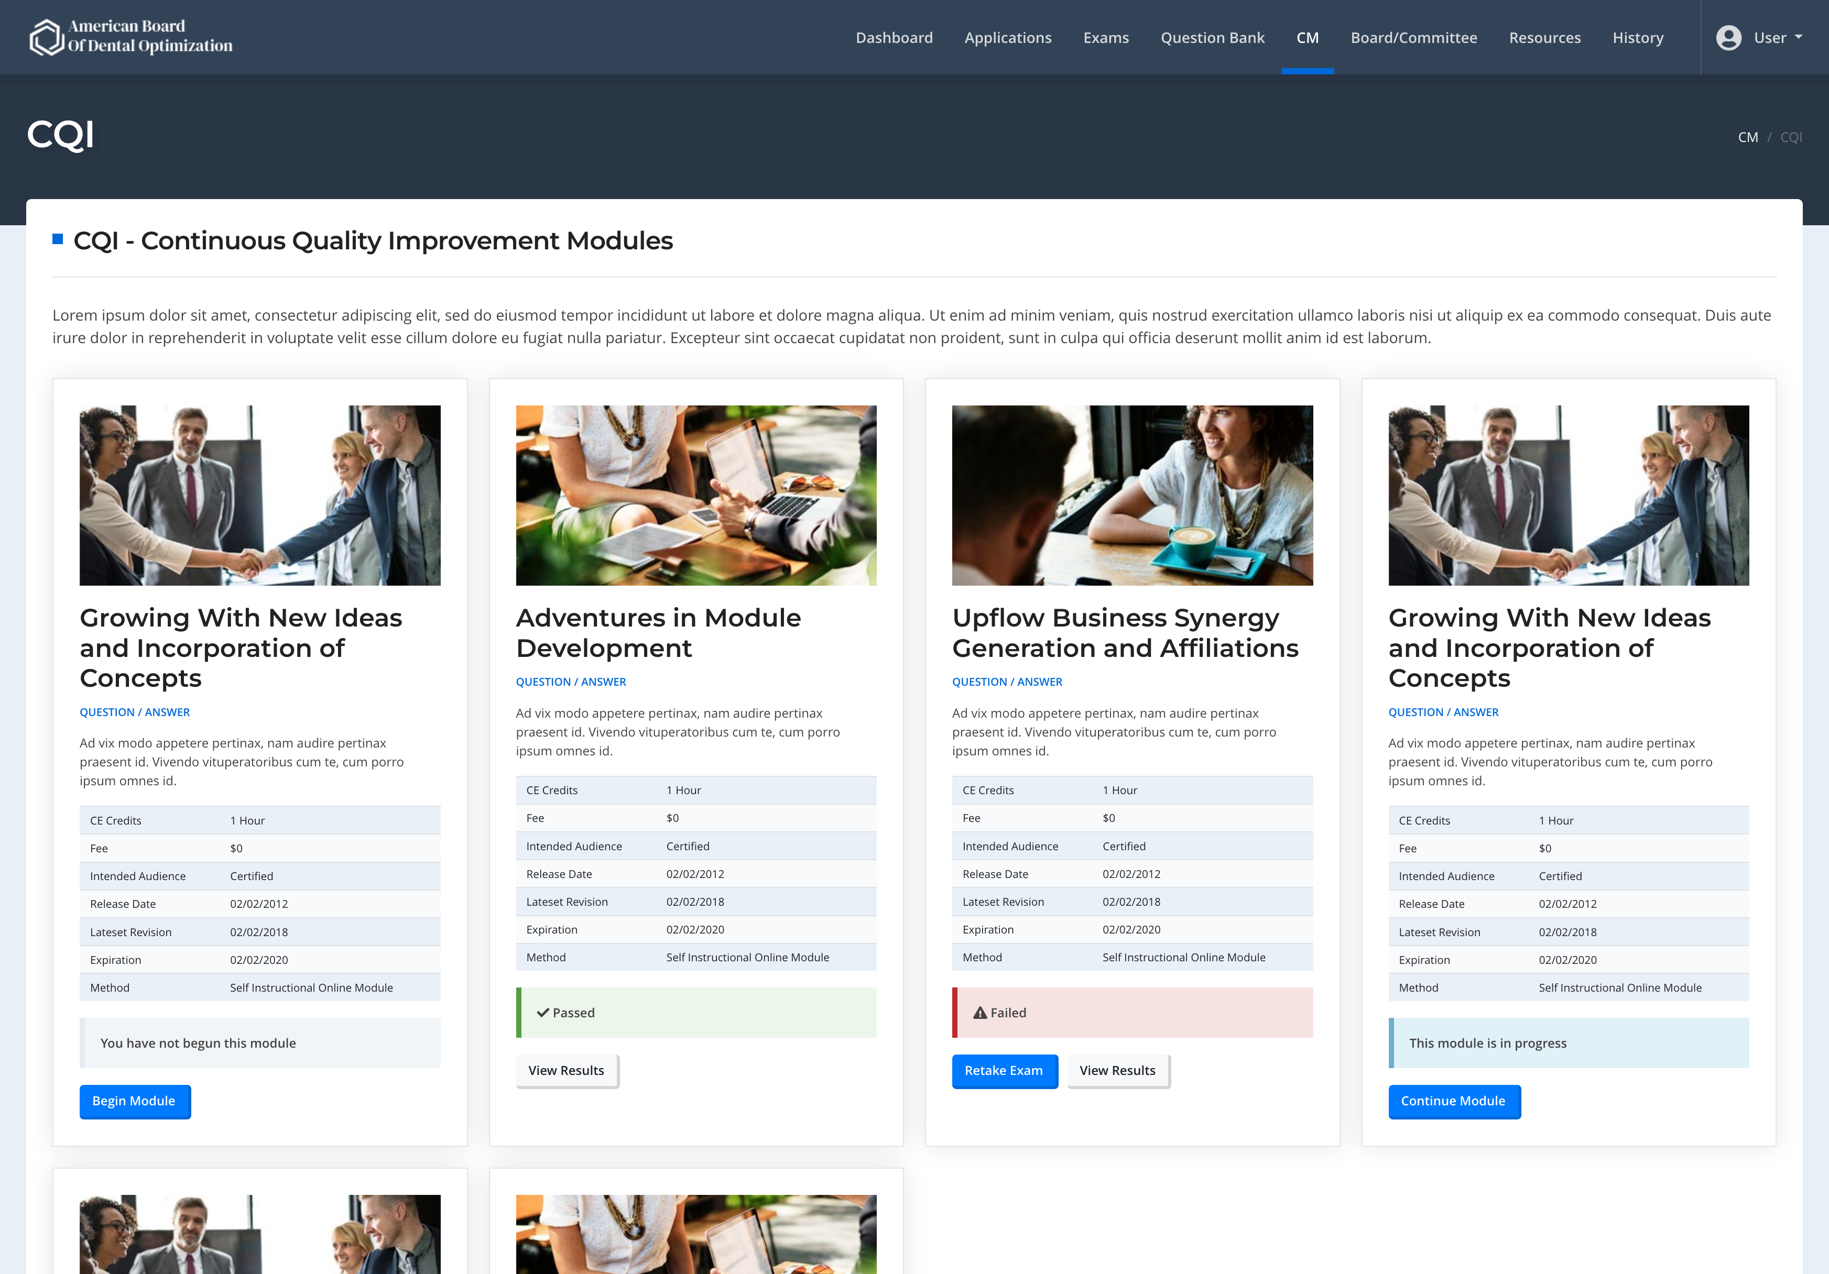This screenshot has width=1829, height=1274.
Task: Click the blue square heading bullet
Action: pos(57,239)
